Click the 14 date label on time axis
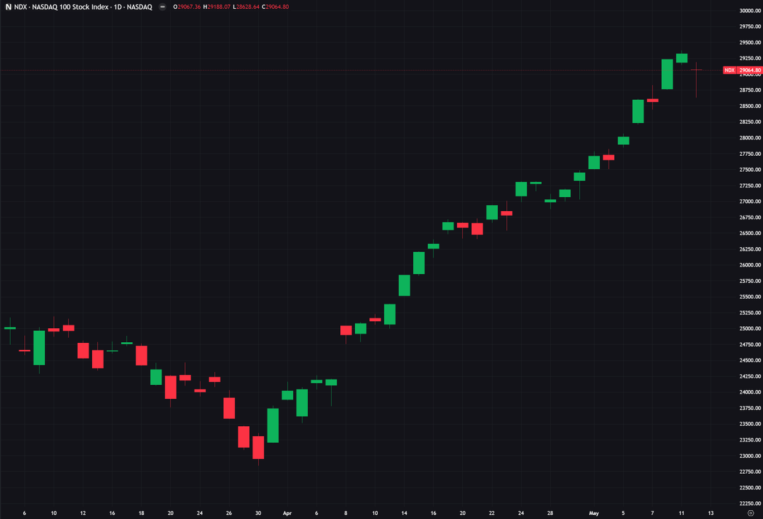 pos(404,513)
